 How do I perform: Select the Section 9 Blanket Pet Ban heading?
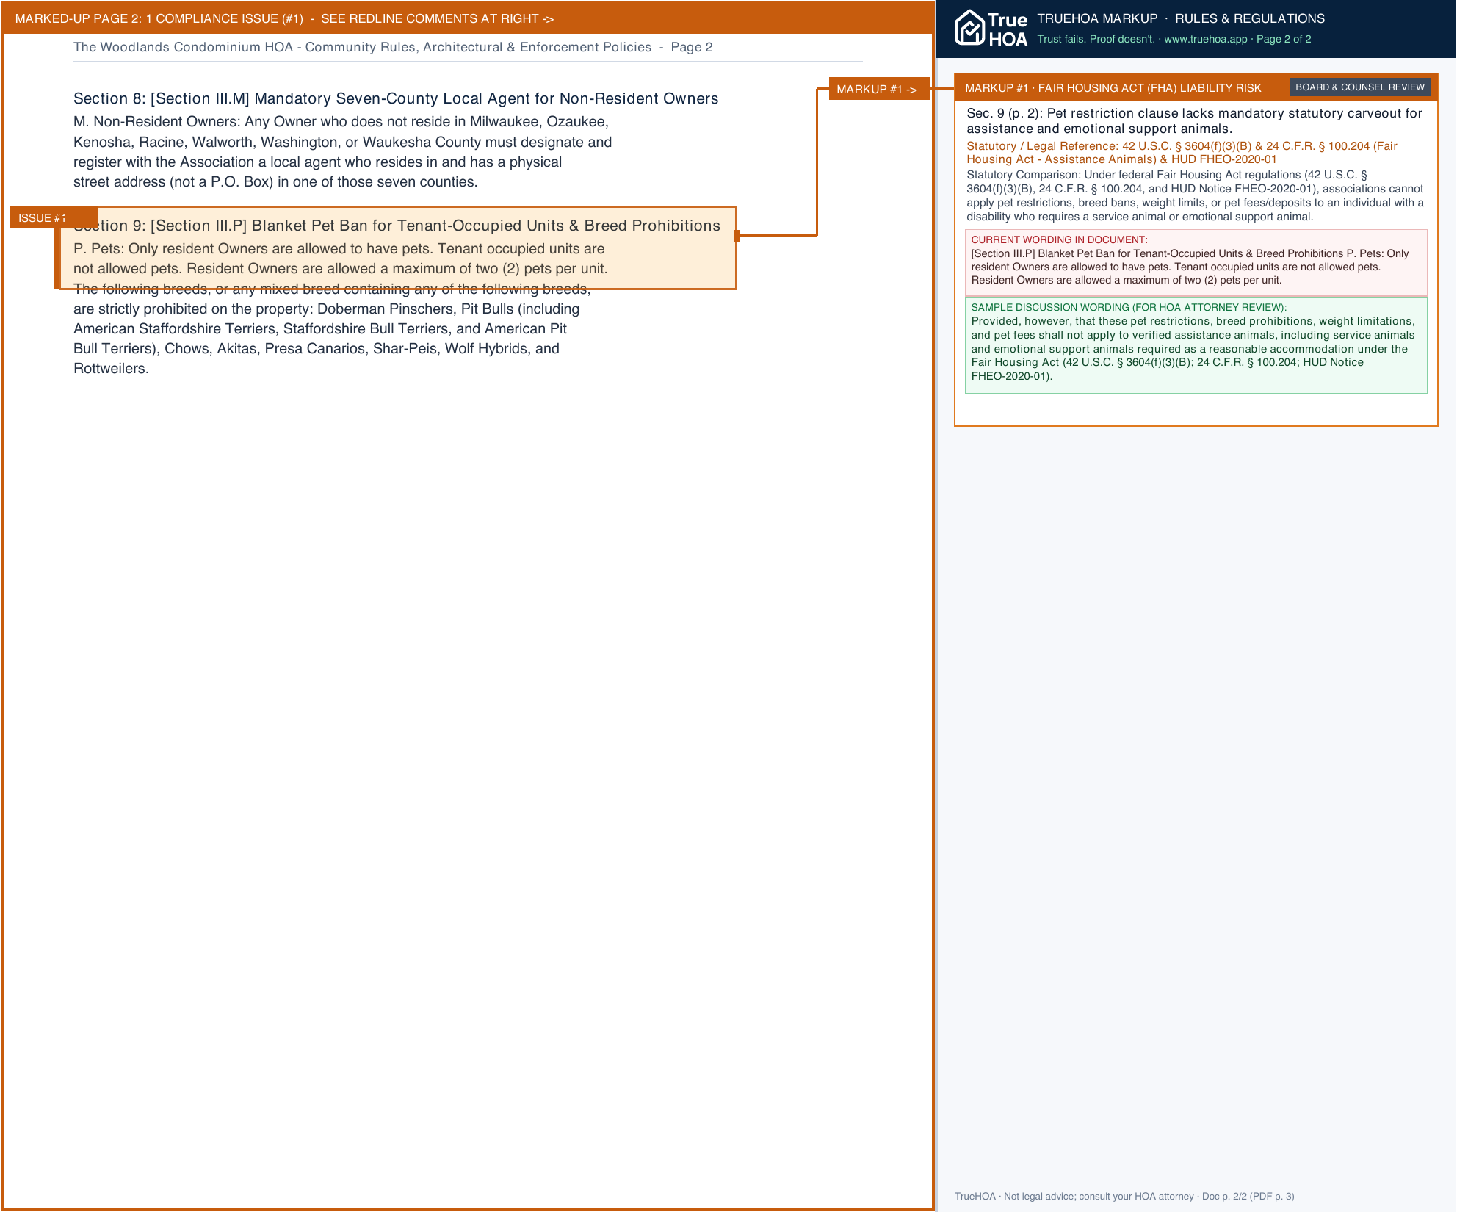click(x=397, y=226)
